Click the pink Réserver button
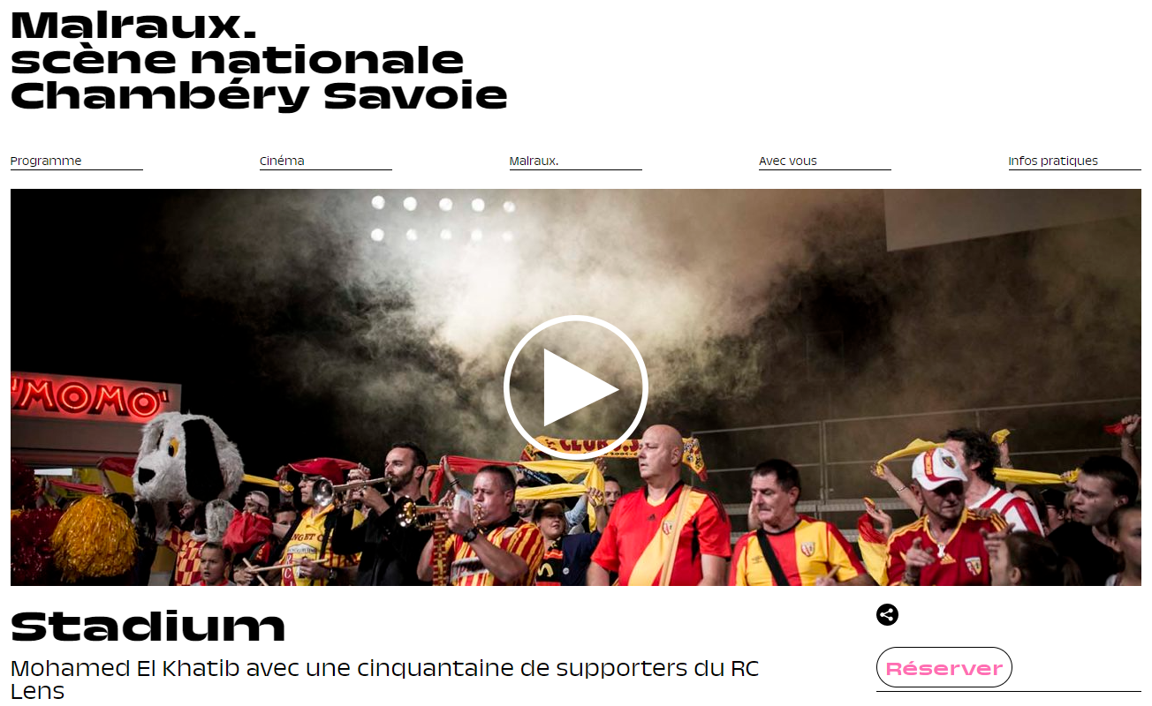This screenshot has width=1152, height=706. 944,668
